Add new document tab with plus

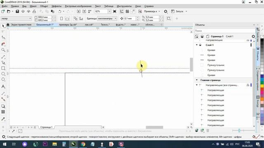pyautogui.click(x=161, y=25)
